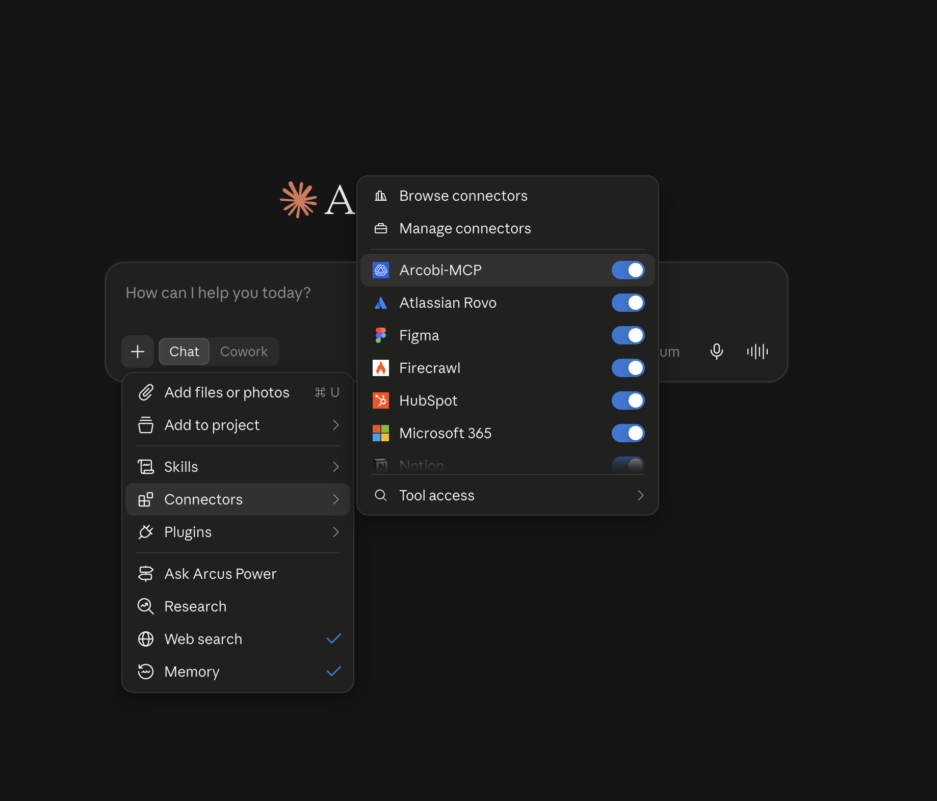Click the Figma label text
Image resolution: width=937 pixels, height=801 pixels.
tap(419, 336)
